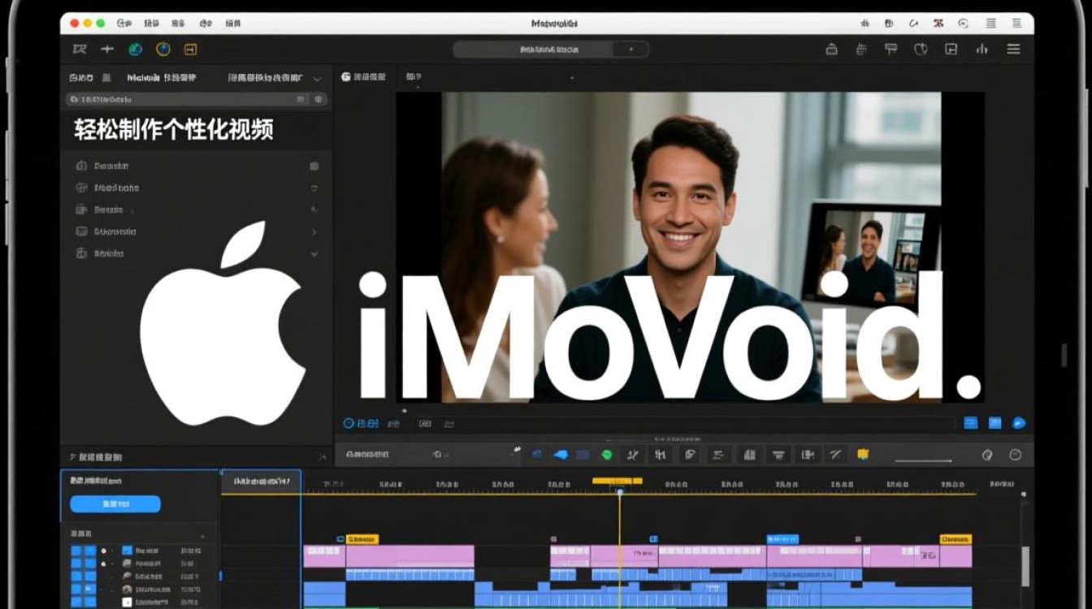Image resolution: width=1092 pixels, height=609 pixels.
Task: Toggle the first track row's right blue checkbox
Action: point(89,551)
